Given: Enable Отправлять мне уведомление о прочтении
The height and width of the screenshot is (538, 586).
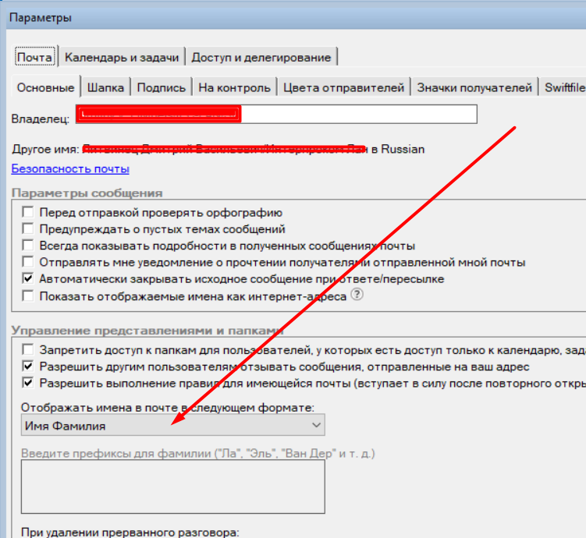Looking at the screenshot, I should coord(28,262).
